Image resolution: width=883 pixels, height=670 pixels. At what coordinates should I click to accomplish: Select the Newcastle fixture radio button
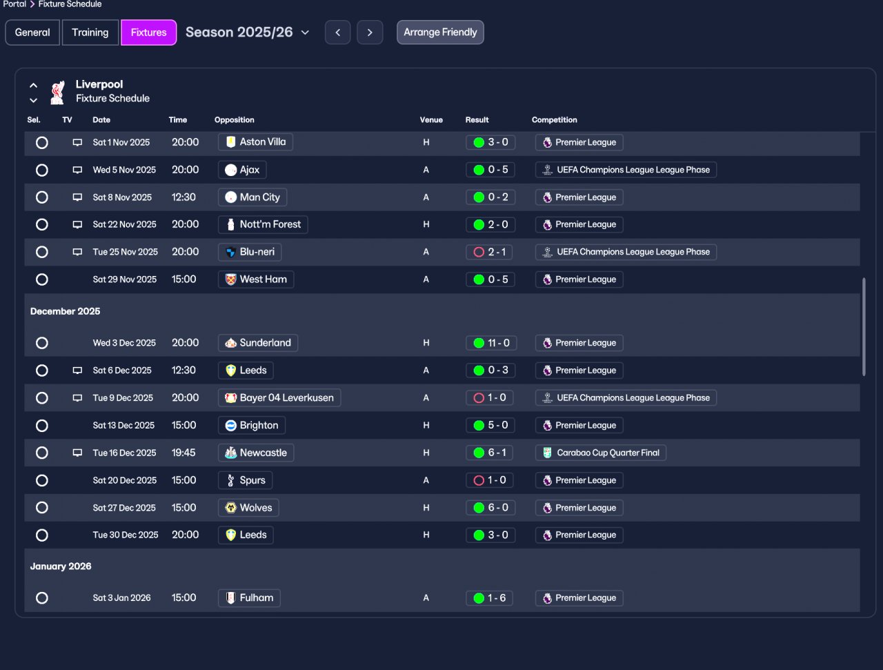(42, 453)
